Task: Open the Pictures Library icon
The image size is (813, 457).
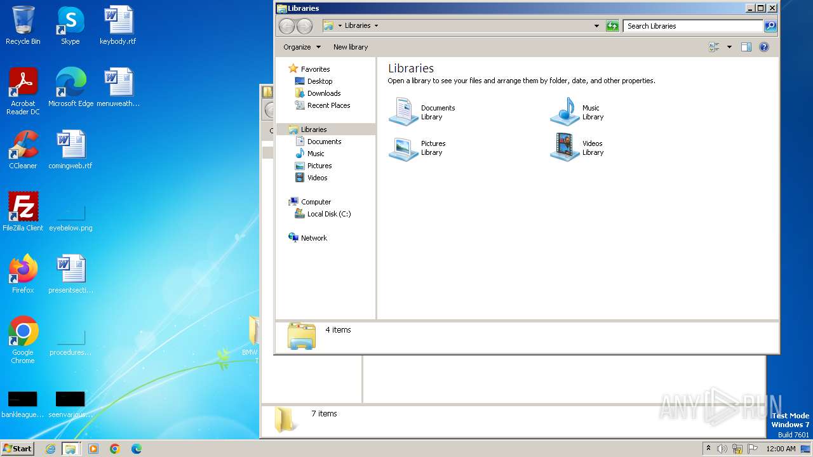Action: coord(417,148)
